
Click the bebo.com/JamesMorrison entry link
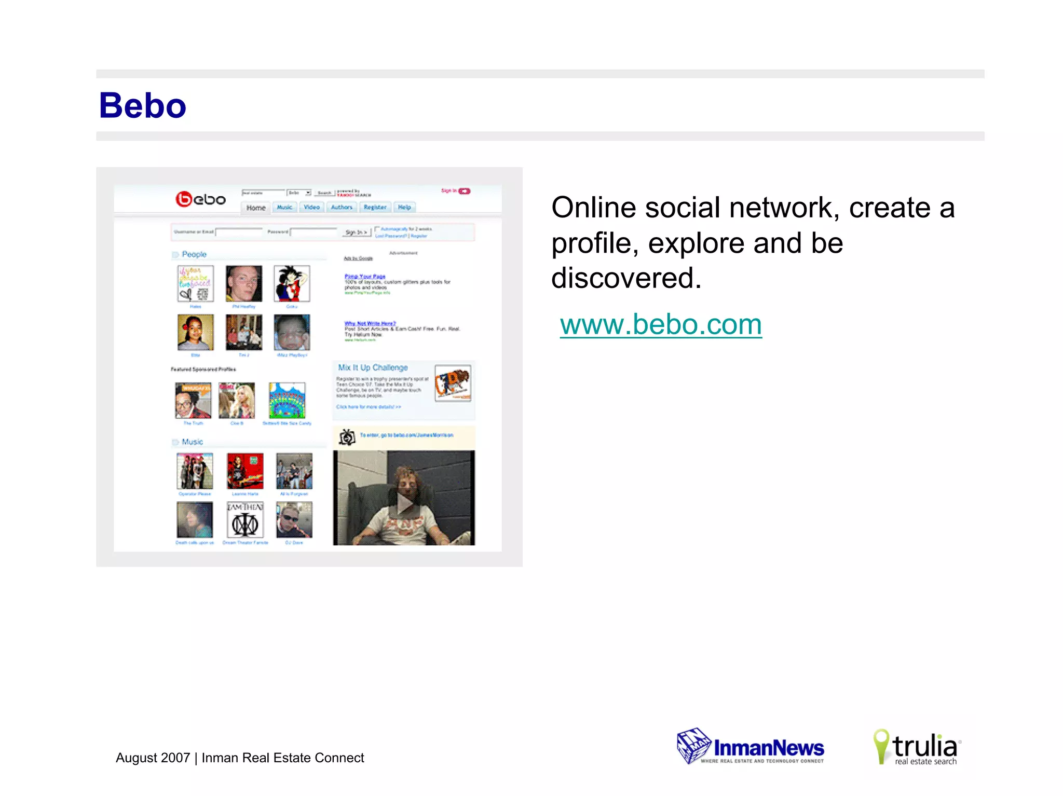click(x=406, y=435)
